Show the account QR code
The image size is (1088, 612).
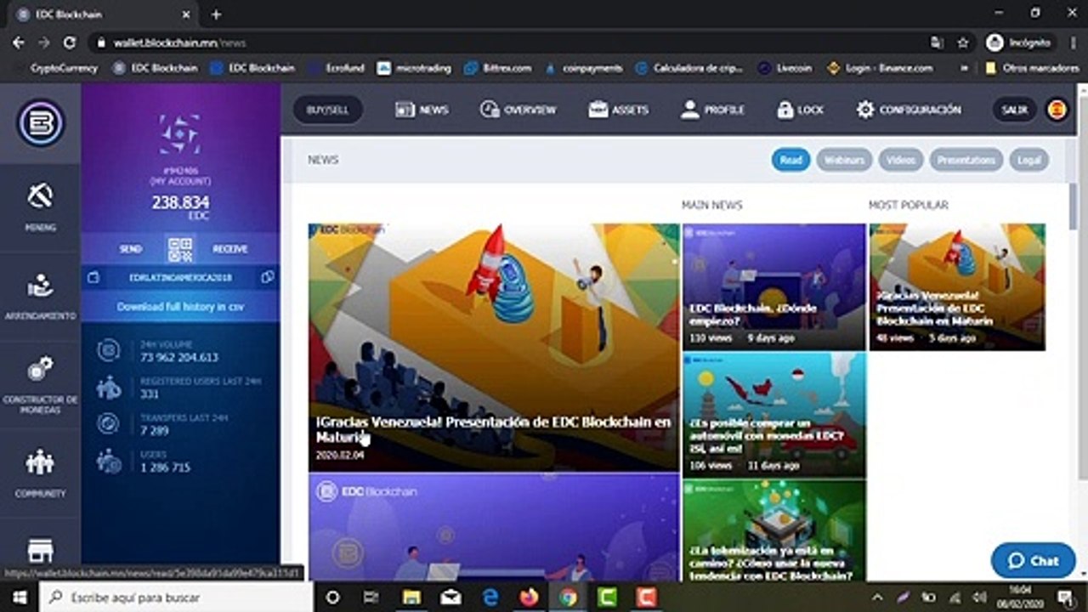click(180, 249)
